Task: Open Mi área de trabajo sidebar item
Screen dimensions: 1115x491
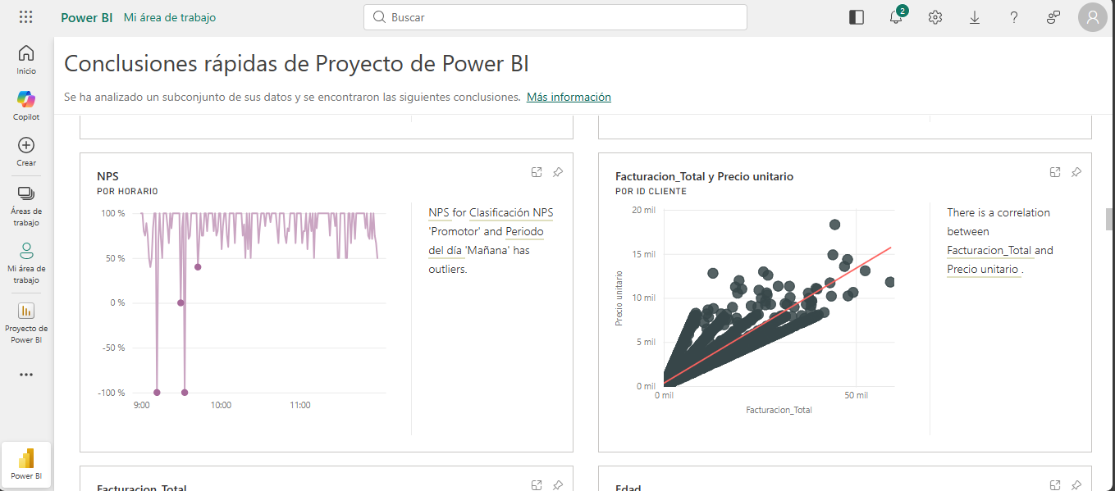Action: point(26,263)
